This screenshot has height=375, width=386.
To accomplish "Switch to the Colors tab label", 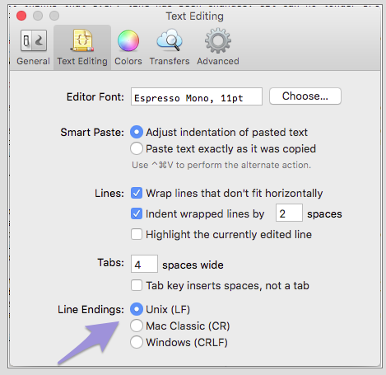I will (x=128, y=61).
